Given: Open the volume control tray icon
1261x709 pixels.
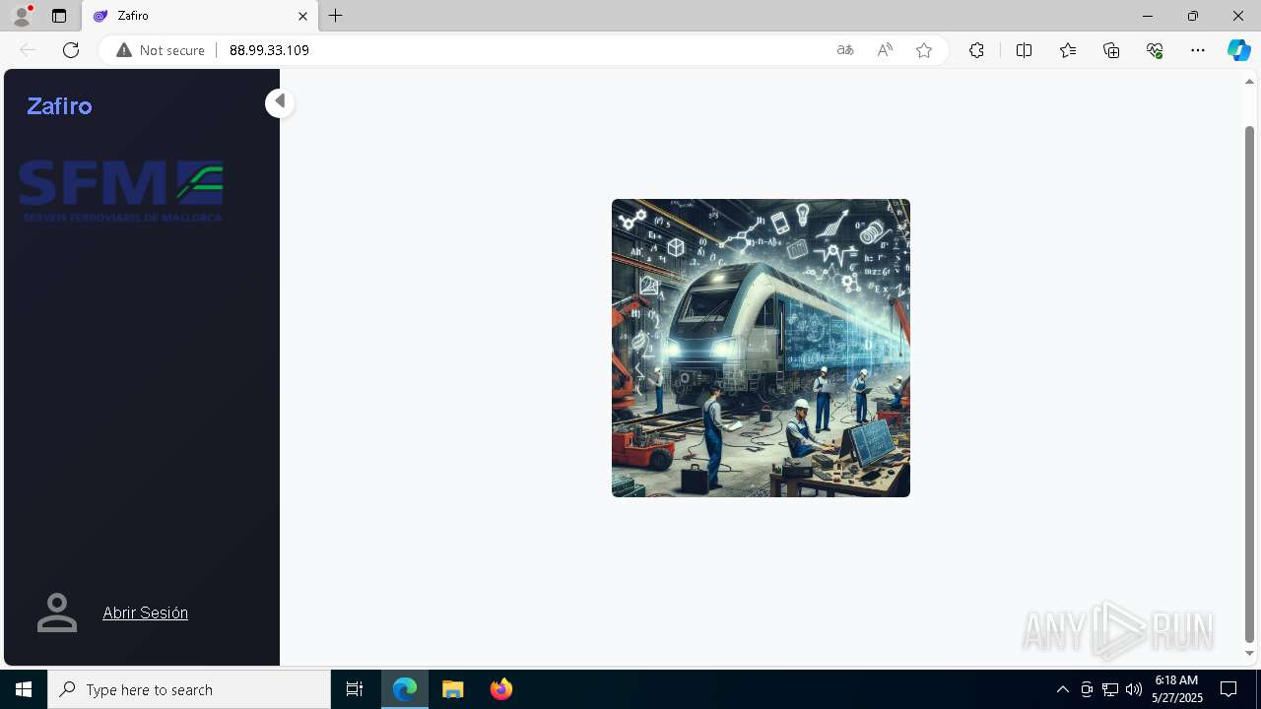Looking at the screenshot, I should pos(1134,689).
